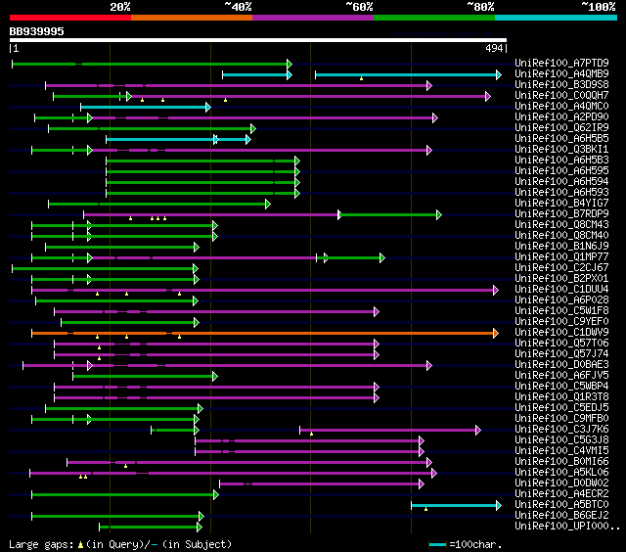This screenshot has height=552, width=626.
Task: Select the UniRef100_C2CJ67 label
Action: [561, 267]
